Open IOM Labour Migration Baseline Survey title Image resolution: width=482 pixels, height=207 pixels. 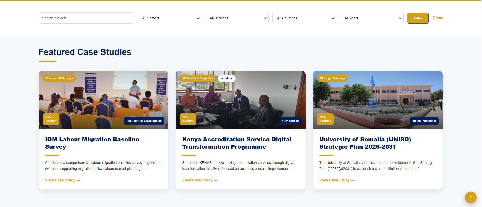pos(92,143)
